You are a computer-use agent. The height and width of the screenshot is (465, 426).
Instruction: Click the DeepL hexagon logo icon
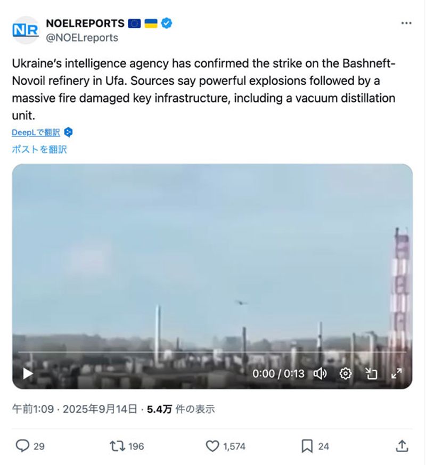[68, 132]
